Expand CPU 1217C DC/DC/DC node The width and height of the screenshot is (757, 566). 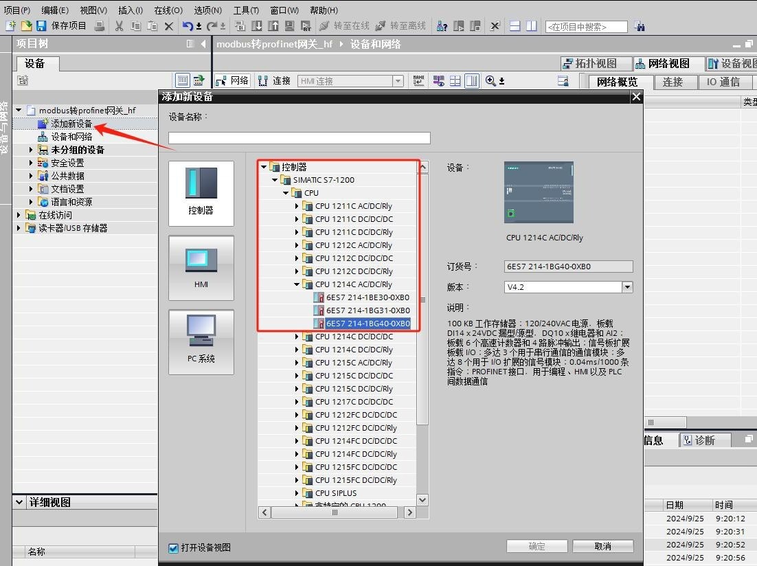click(x=297, y=401)
